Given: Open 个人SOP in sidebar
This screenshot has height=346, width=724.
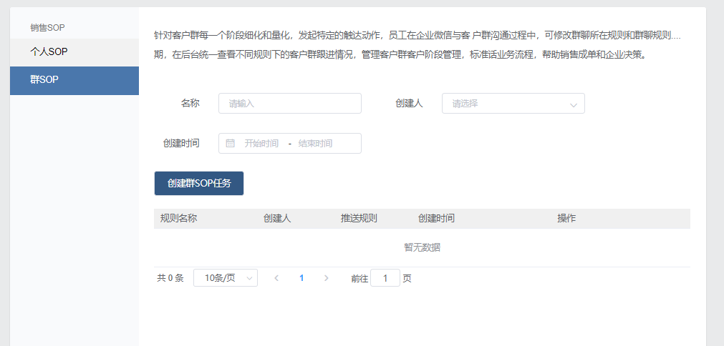Looking at the screenshot, I should 49,52.
